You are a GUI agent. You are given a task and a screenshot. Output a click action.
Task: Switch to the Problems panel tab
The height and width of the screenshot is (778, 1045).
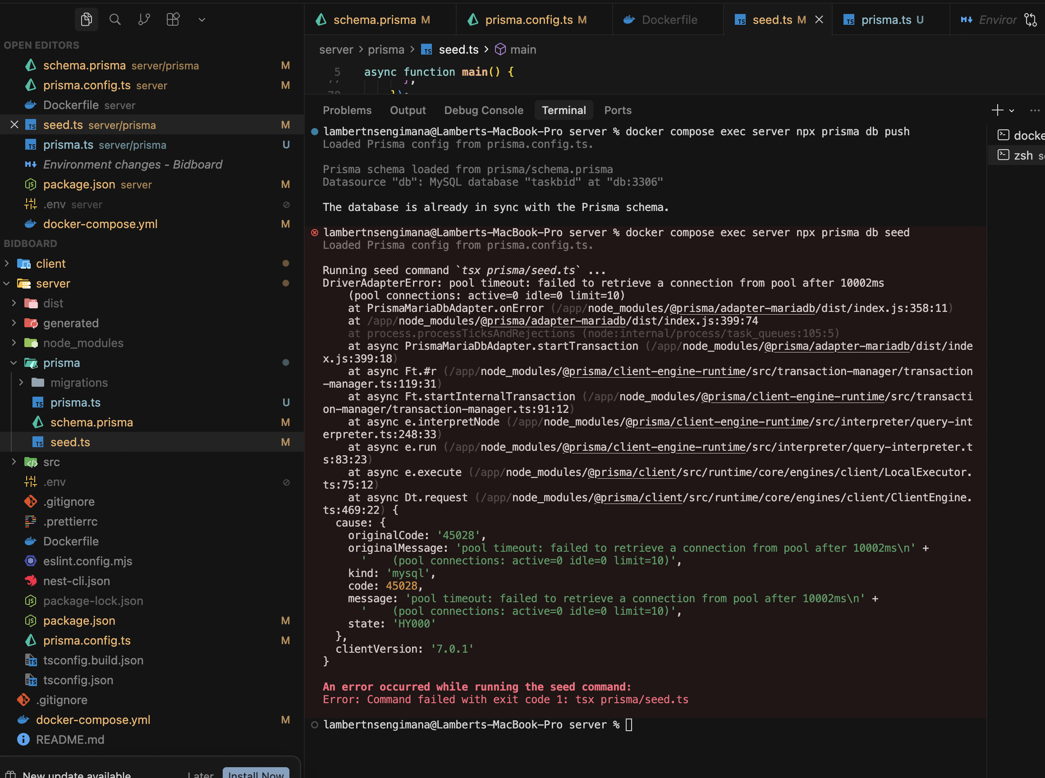[x=347, y=110]
